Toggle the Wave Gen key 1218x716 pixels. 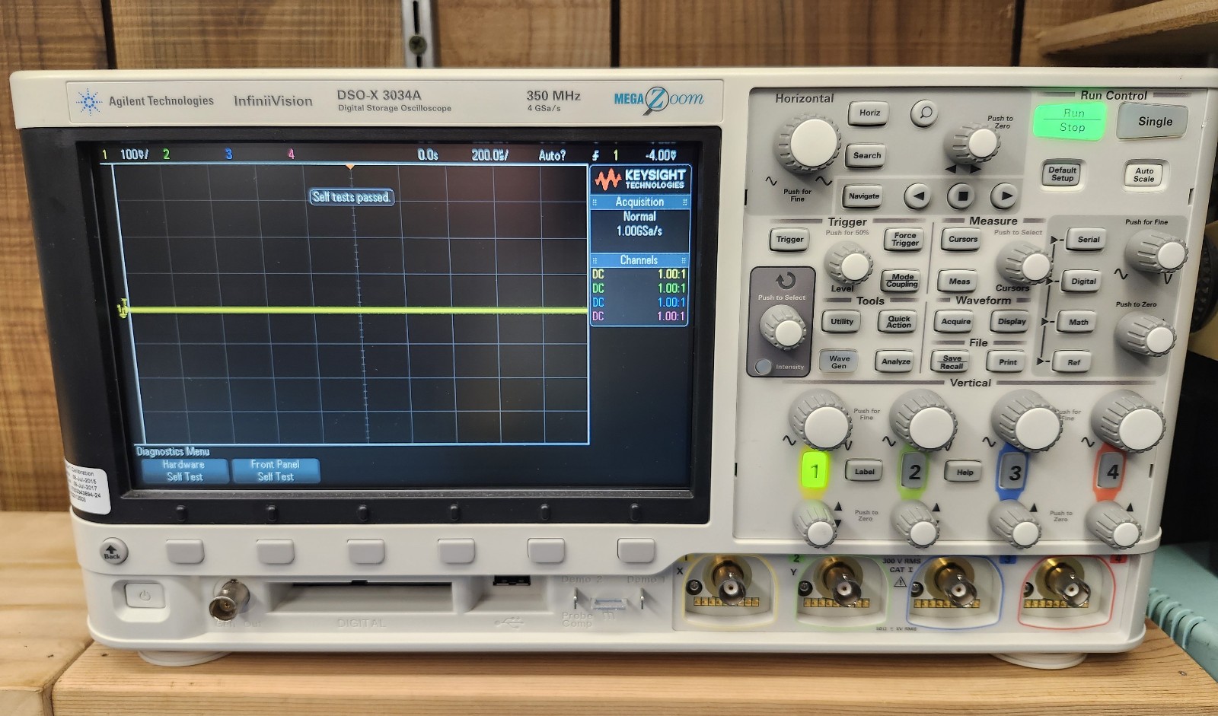coord(839,362)
